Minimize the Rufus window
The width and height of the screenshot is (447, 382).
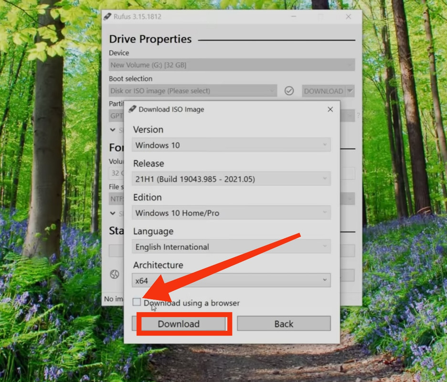(294, 17)
